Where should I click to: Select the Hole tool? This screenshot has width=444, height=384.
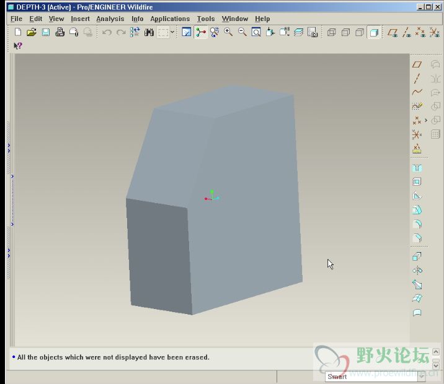417,168
